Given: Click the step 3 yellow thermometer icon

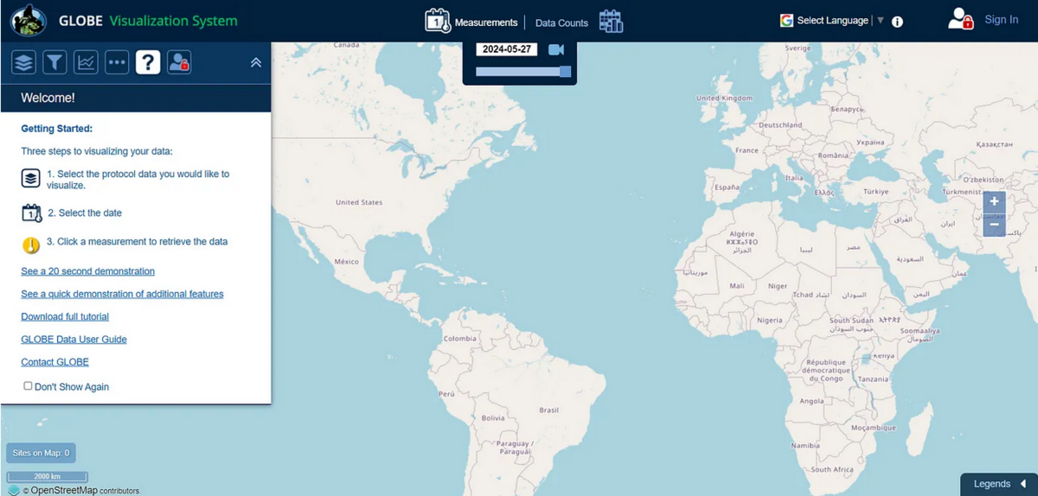Looking at the screenshot, I should pos(31,245).
